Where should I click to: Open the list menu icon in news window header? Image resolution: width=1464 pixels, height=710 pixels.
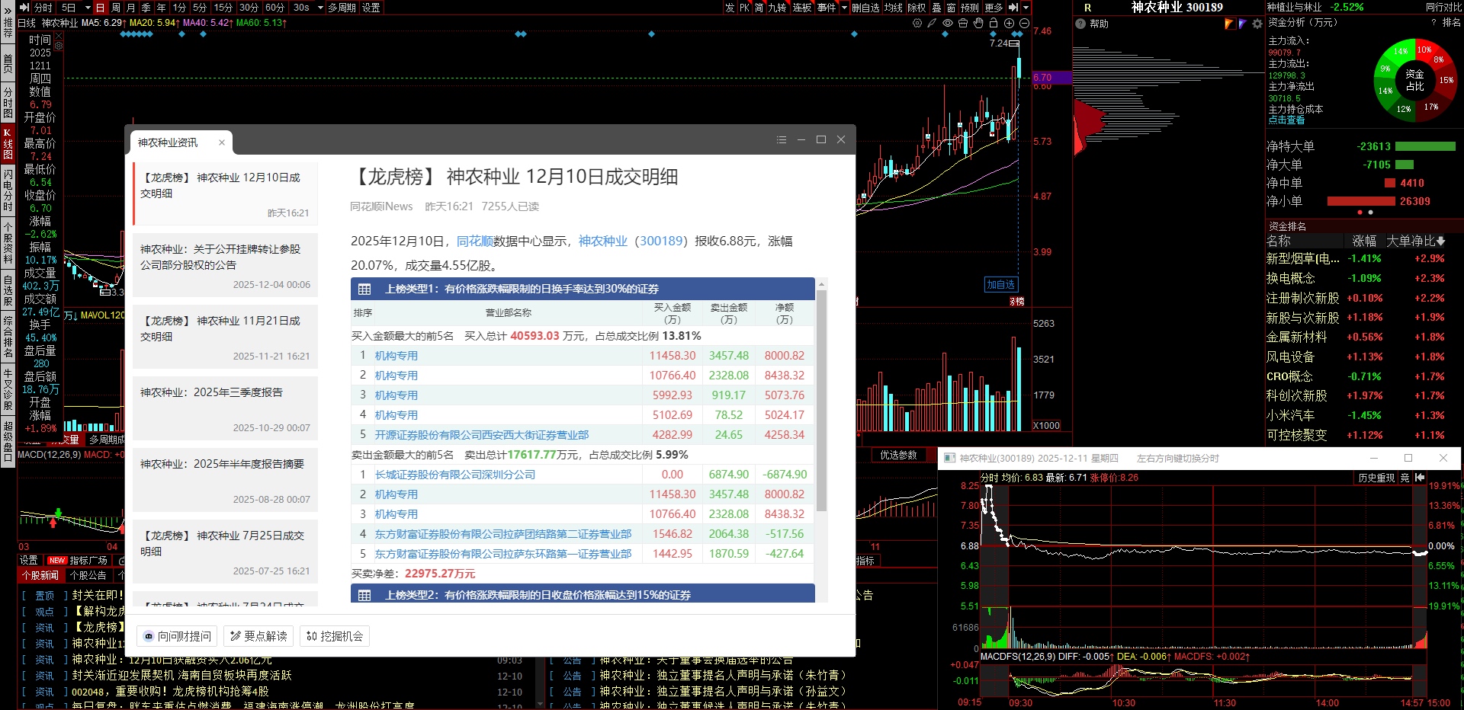click(x=782, y=140)
